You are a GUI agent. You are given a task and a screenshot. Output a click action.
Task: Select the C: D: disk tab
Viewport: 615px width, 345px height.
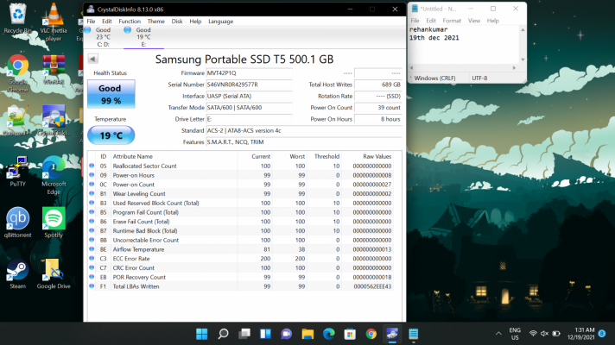[103, 37]
